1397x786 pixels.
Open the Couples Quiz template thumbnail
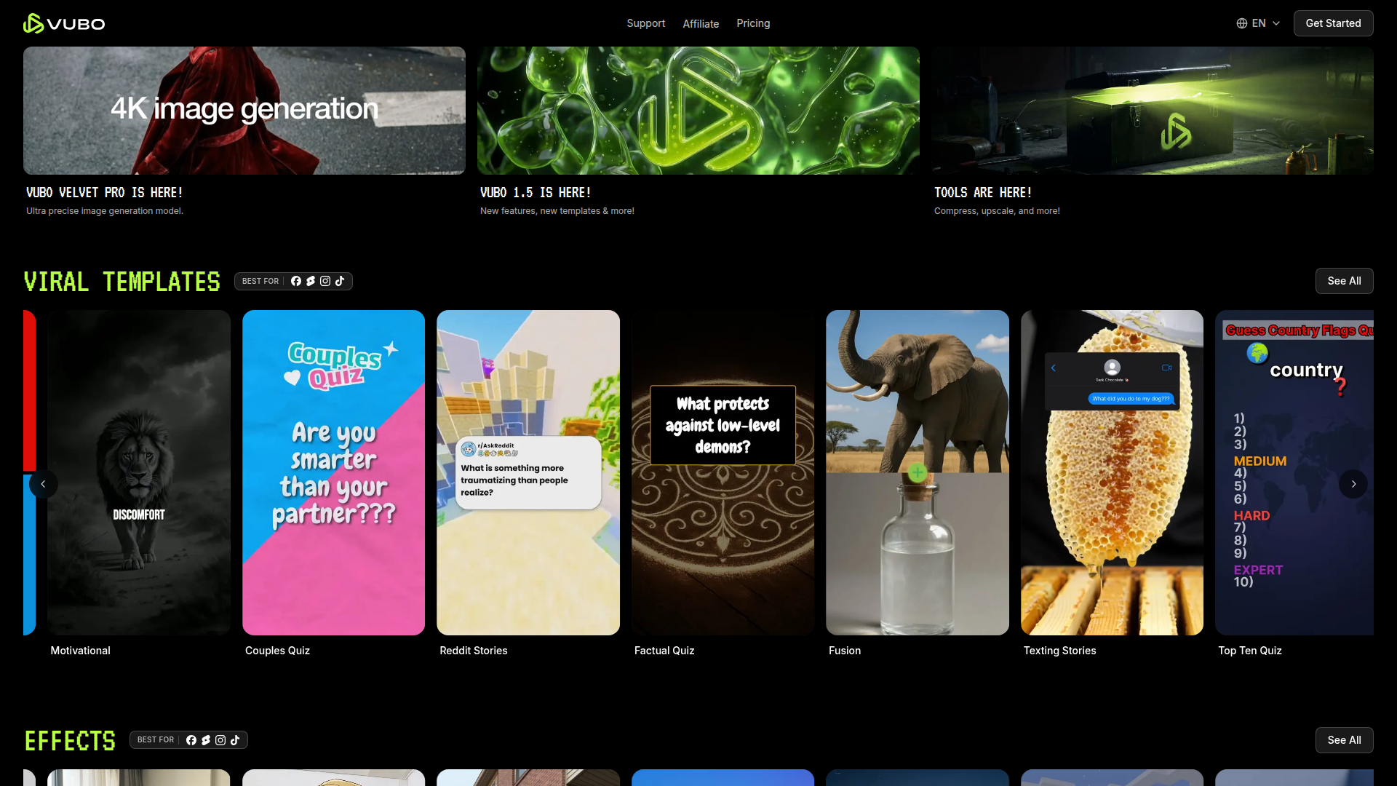coord(333,472)
